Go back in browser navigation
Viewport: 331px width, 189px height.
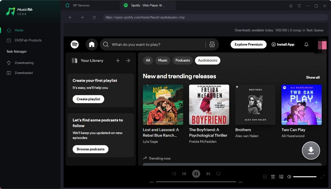point(70,17)
